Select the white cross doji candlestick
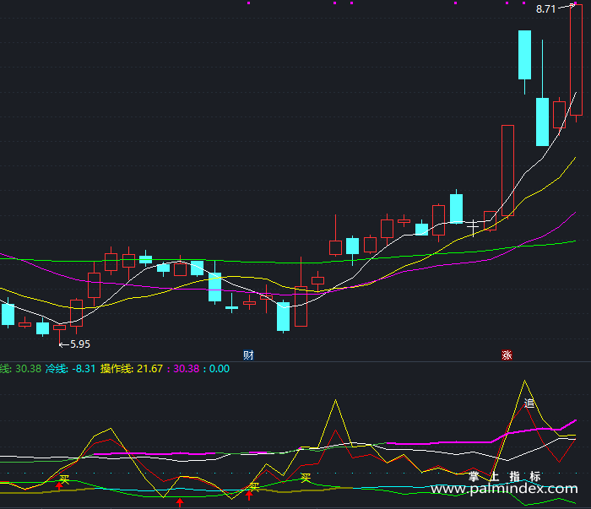The width and height of the screenshot is (591, 509). click(x=473, y=228)
